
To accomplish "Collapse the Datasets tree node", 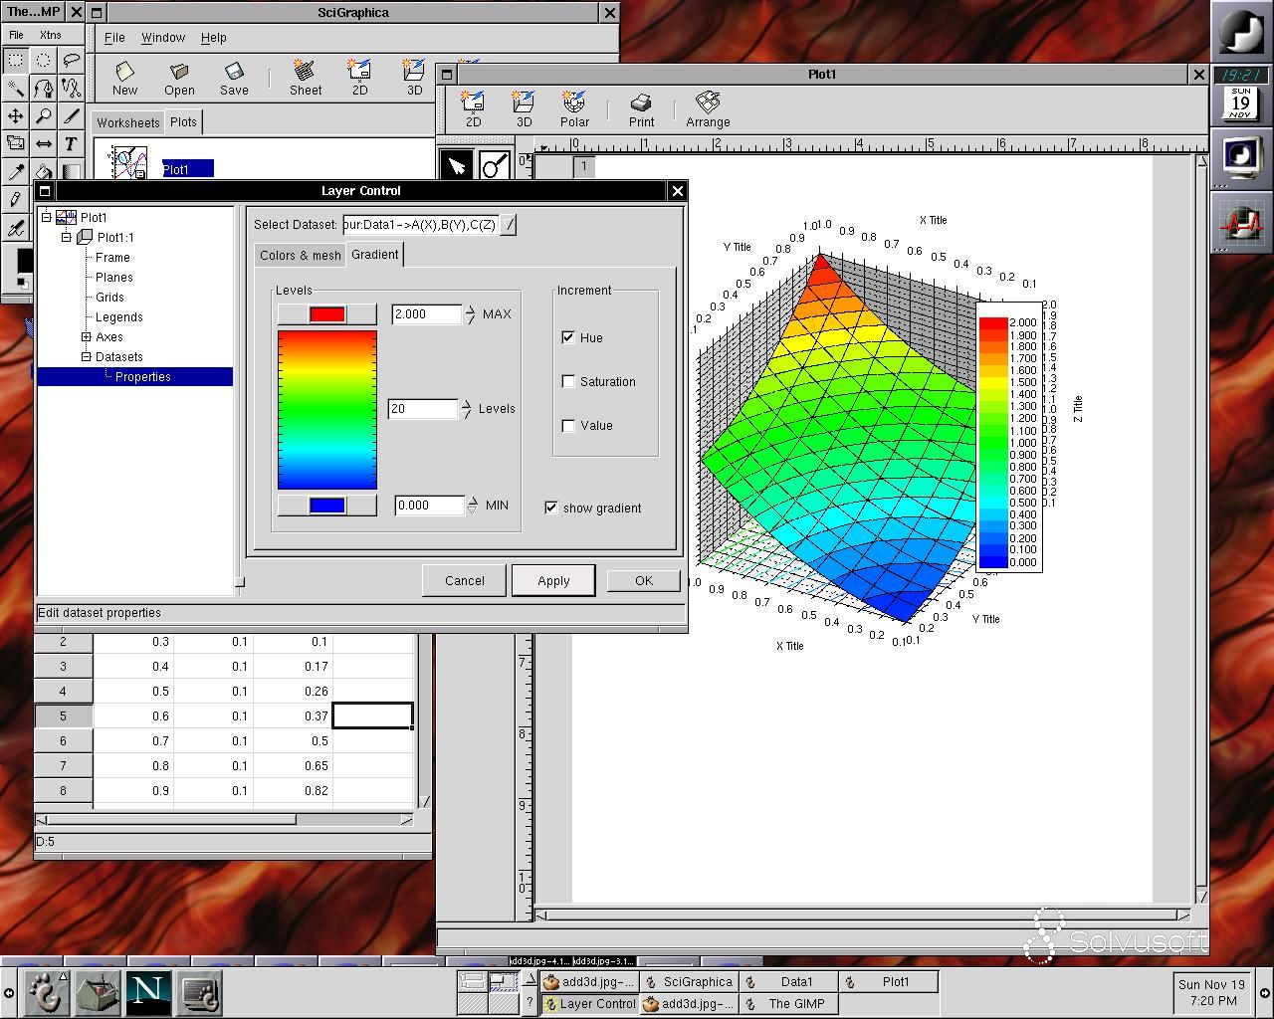I will tap(86, 356).
